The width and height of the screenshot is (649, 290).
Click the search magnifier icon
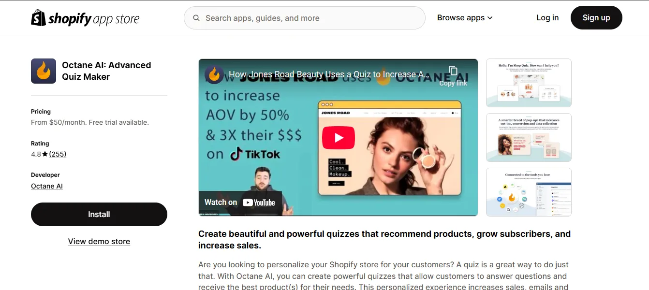coord(196,18)
